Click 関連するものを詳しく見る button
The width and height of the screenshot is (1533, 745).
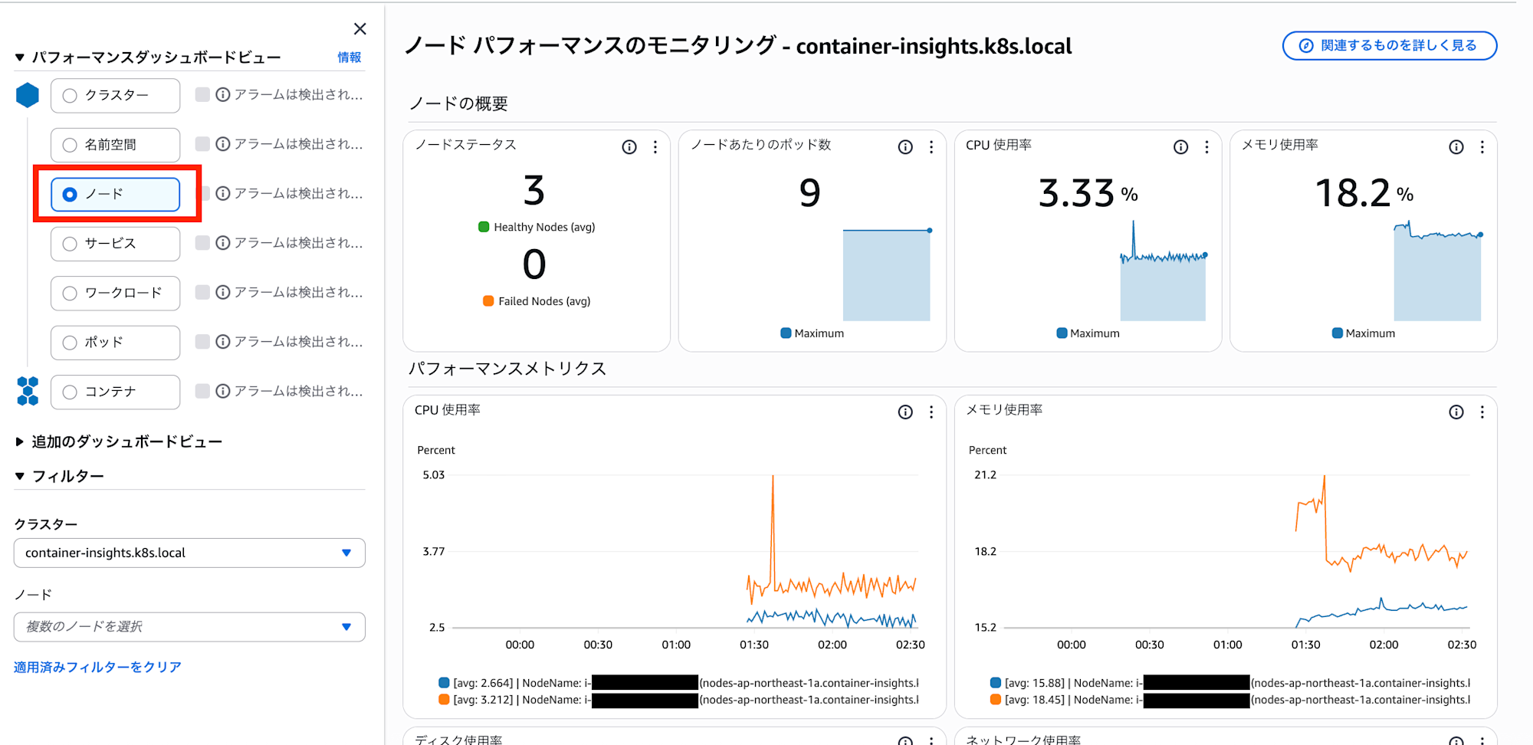click(x=1389, y=46)
